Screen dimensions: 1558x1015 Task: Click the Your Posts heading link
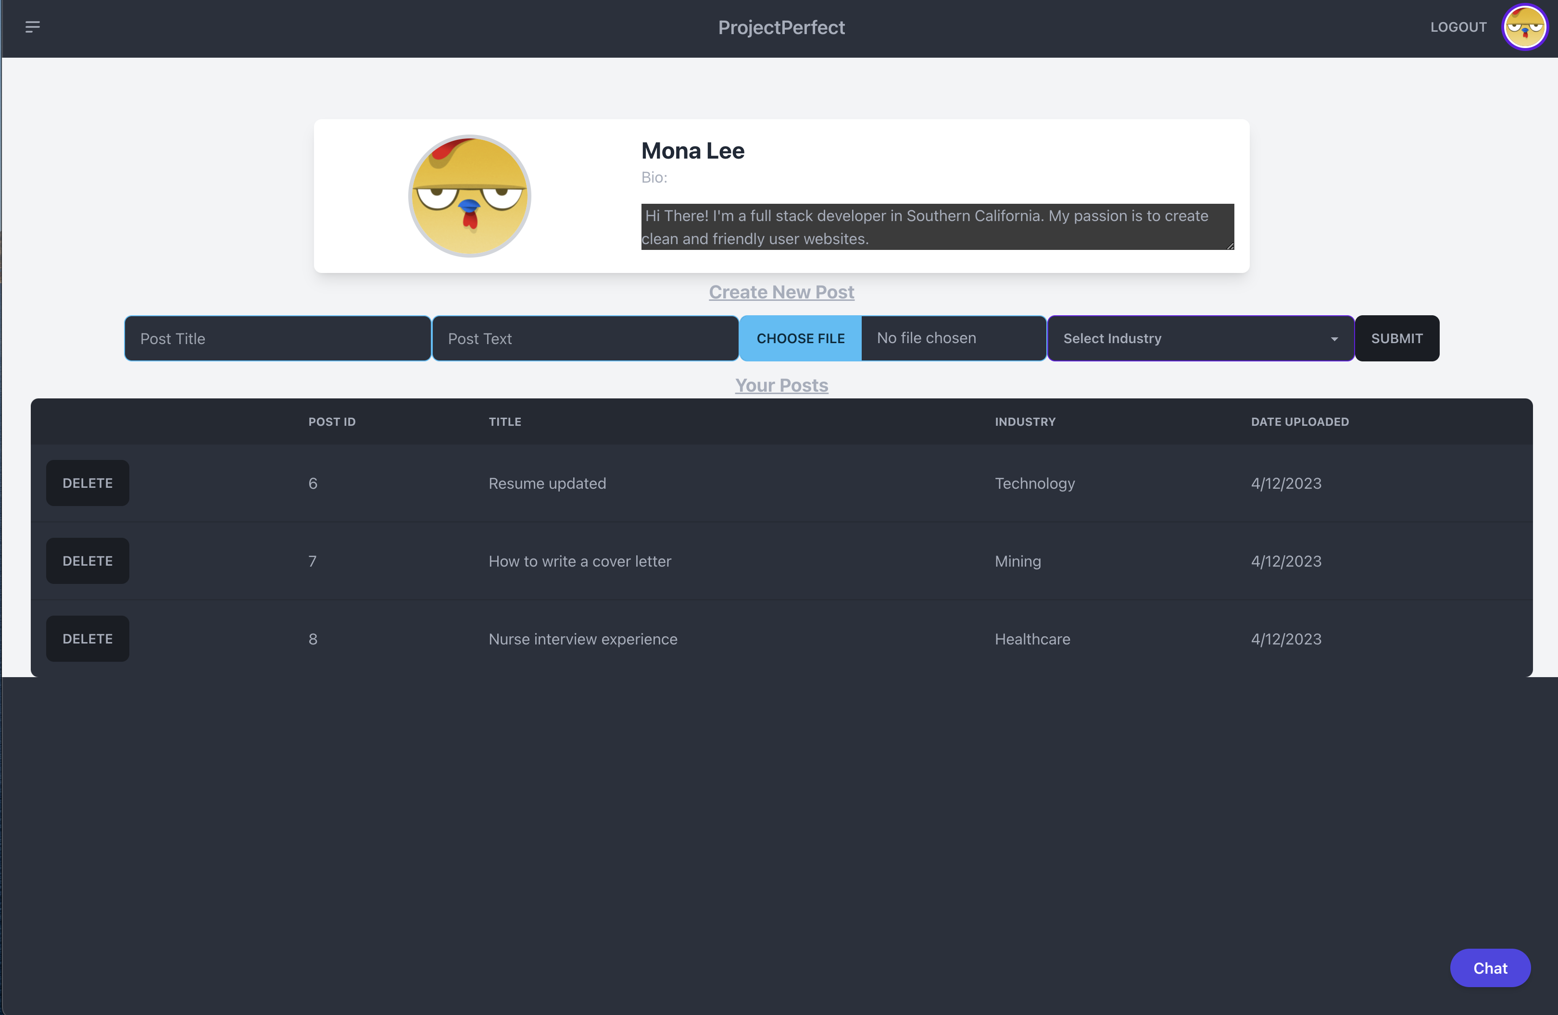781,385
